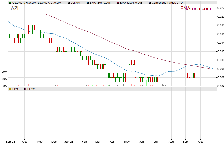Click the Consensus Target legend swatch
This screenshot has height=147, width=224.
click(149, 3)
